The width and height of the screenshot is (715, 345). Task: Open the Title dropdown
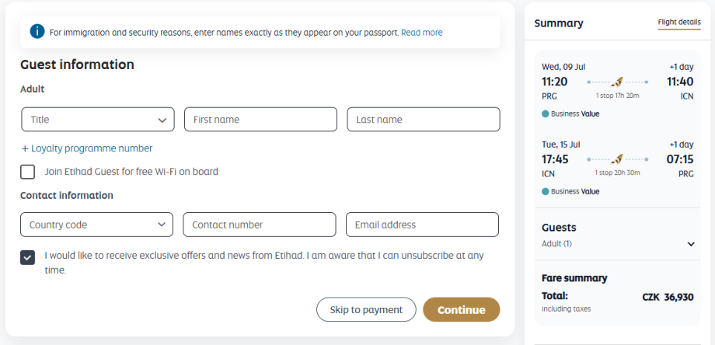point(98,120)
